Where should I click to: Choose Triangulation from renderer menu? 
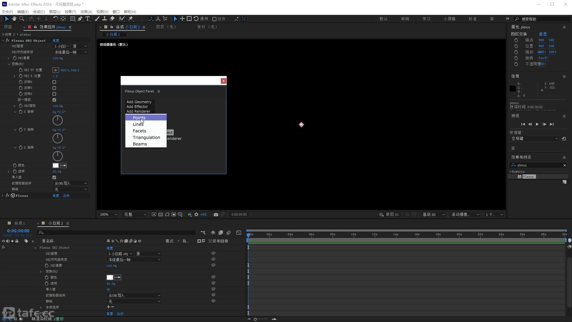tap(146, 137)
